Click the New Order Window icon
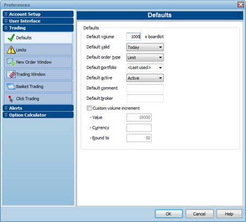Screen dimensions: 246x222 pyautogui.click(x=11, y=62)
